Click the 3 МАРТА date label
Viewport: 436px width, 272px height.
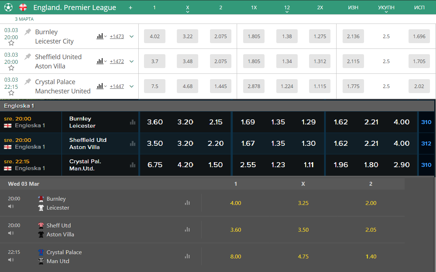[x=24, y=19]
